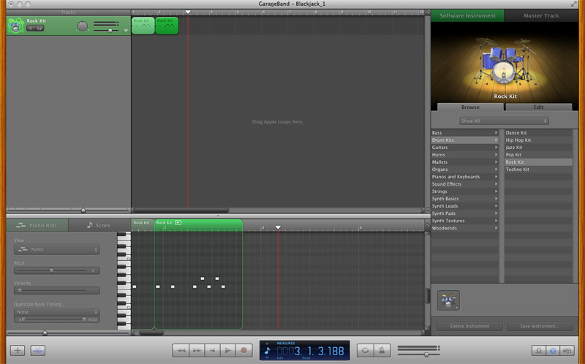Viewport: 585px width, 364px height.
Task: Adjust the Rock Kit track volume slider
Action: tap(110, 31)
